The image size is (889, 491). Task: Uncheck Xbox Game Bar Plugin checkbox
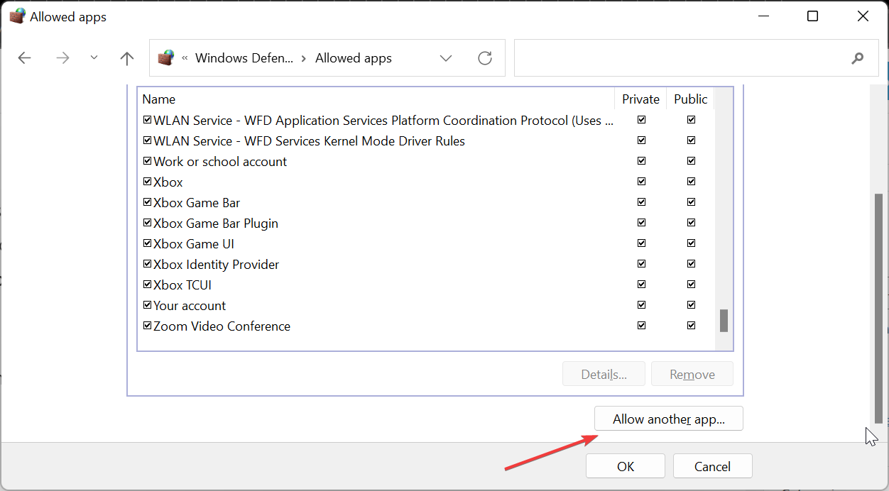pyautogui.click(x=148, y=224)
